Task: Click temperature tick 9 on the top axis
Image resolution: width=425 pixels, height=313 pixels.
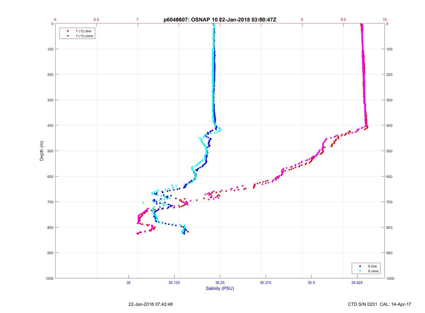Action: [x=302, y=20]
